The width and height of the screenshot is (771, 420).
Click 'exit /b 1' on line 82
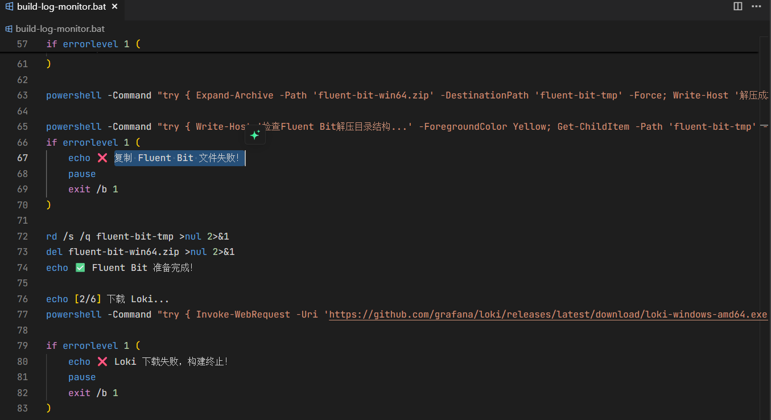pos(93,393)
